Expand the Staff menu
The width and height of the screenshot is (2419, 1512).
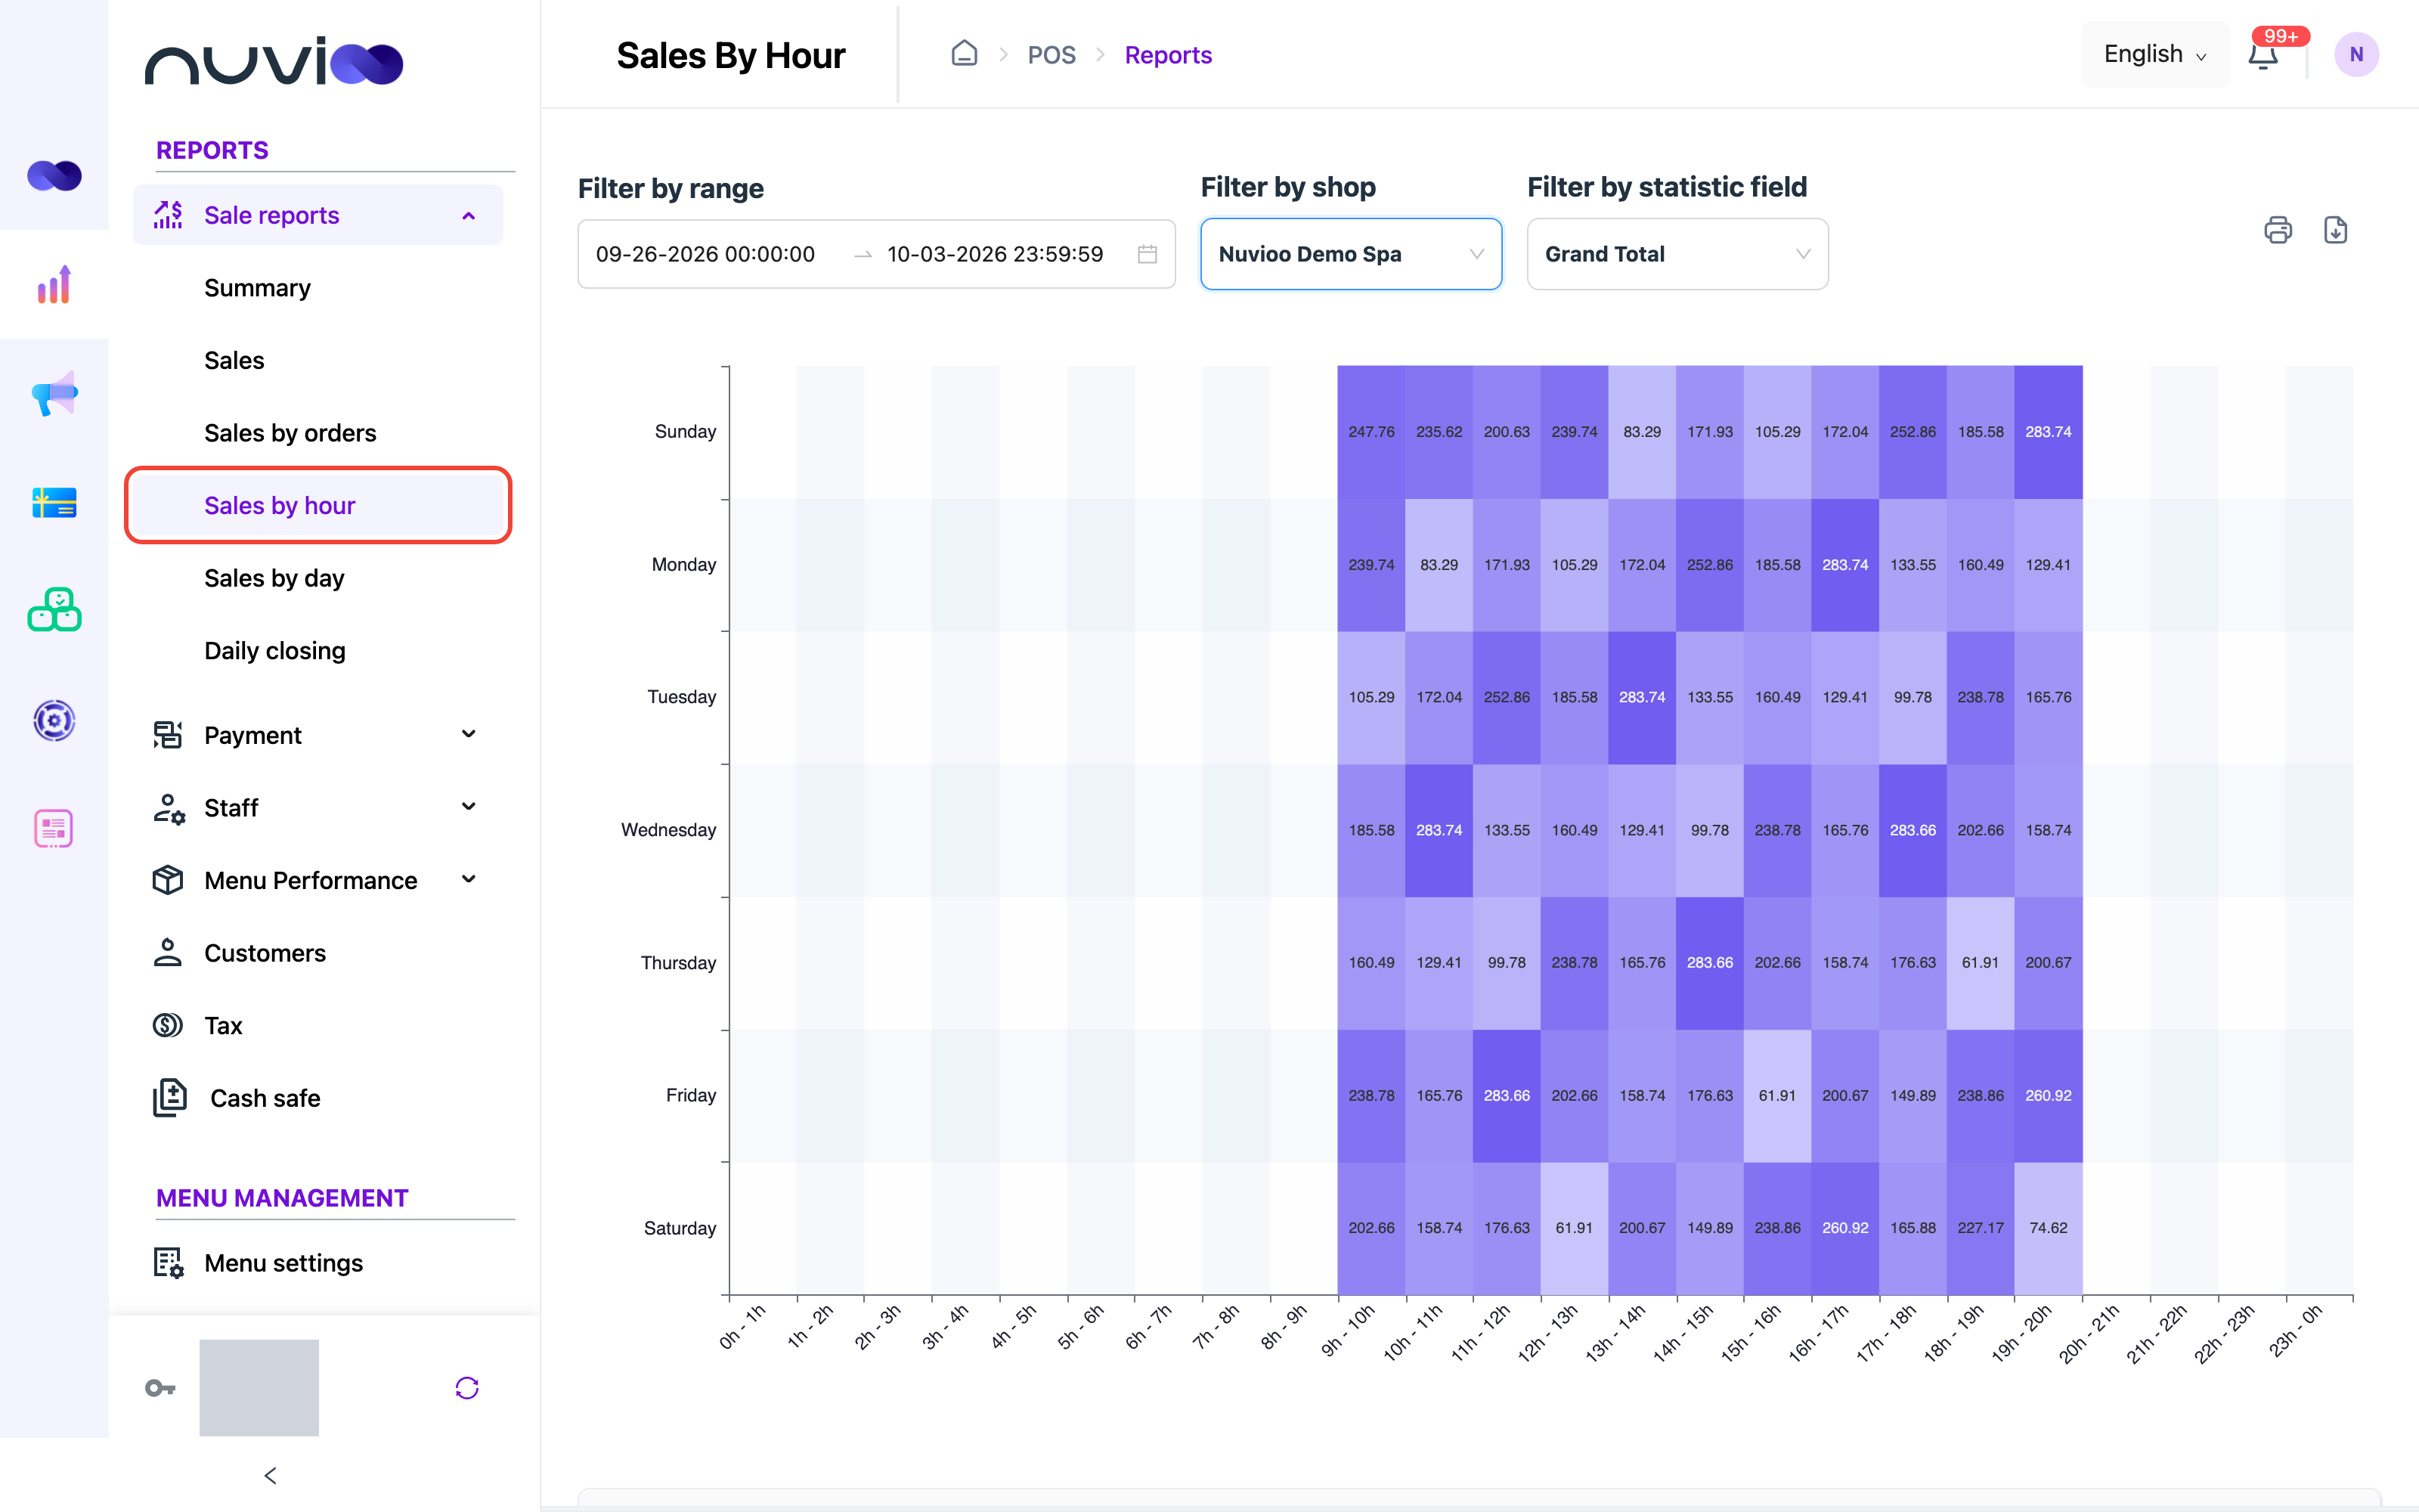(x=317, y=807)
